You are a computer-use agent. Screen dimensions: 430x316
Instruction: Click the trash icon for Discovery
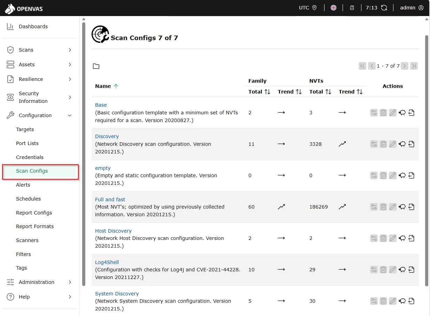pos(383,144)
